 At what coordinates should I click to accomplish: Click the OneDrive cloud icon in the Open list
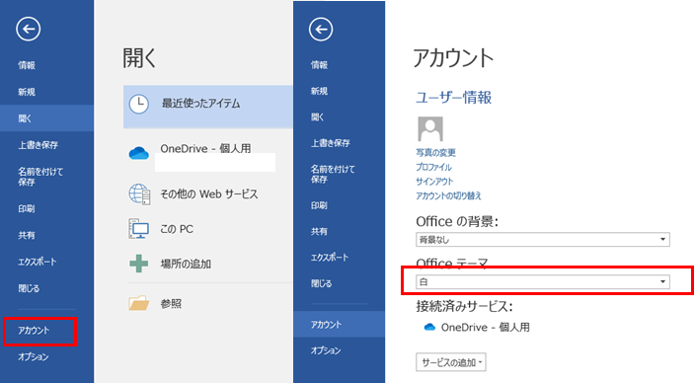pyautogui.click(x=138, y=153)
